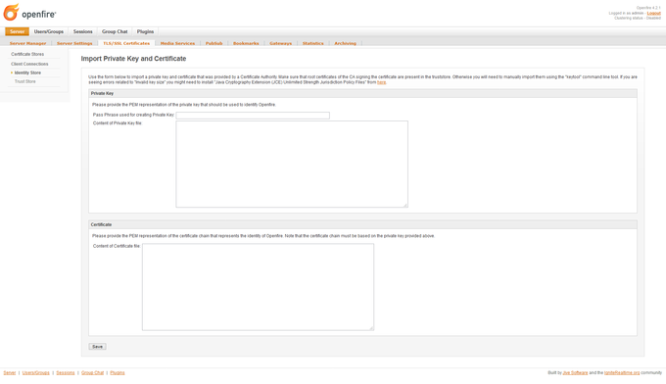Open the Gateways subtab
Screen dimensions: 666x384
[x=281, y=43]
